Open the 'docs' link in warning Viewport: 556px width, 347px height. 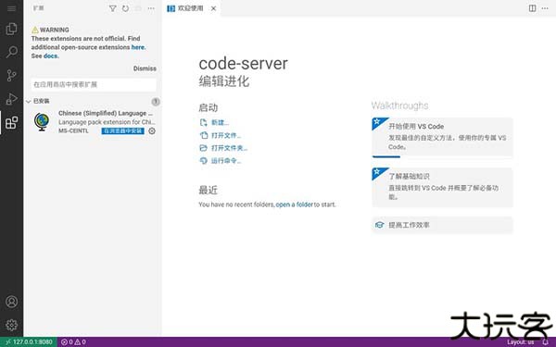point(50,56)
